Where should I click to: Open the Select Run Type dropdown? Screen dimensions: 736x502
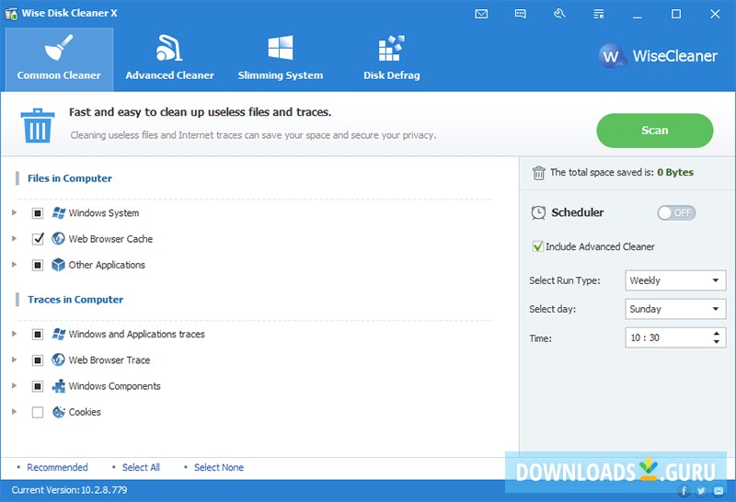(675, 280)
